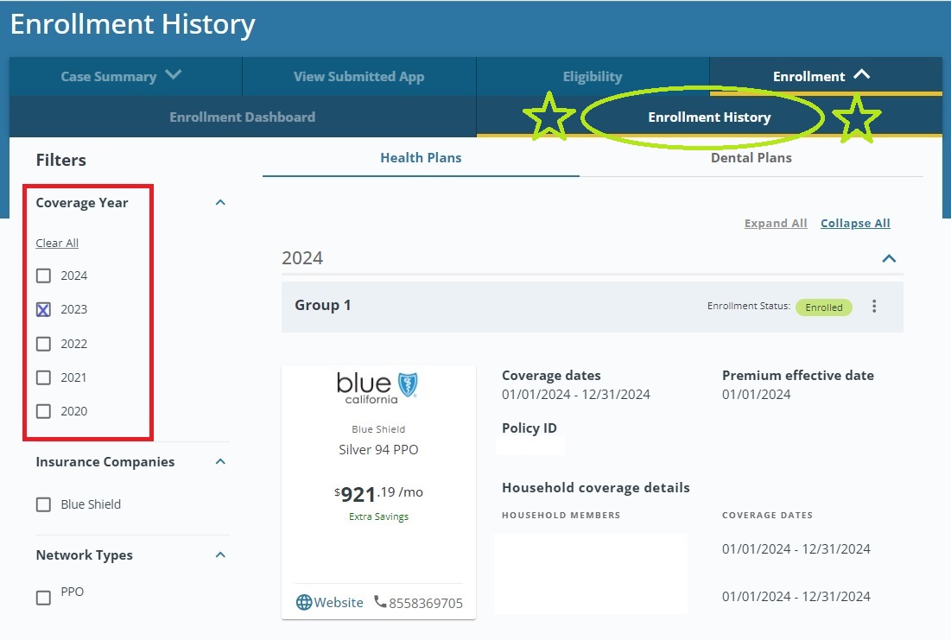Click the phone icon beside 8558369705

point(380,602)
